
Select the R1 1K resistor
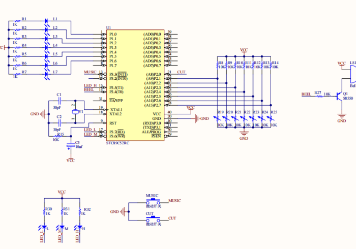click(x=16, y=21)
